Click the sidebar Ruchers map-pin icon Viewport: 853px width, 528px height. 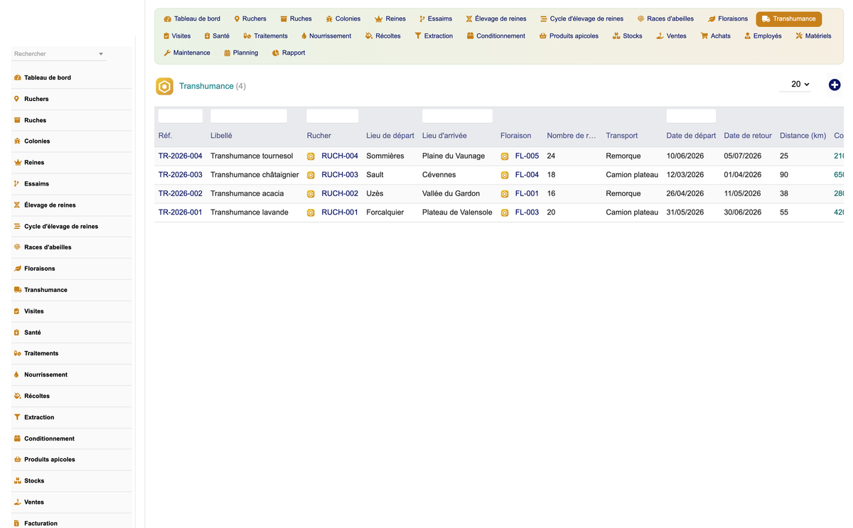click(x=17, y=99)
